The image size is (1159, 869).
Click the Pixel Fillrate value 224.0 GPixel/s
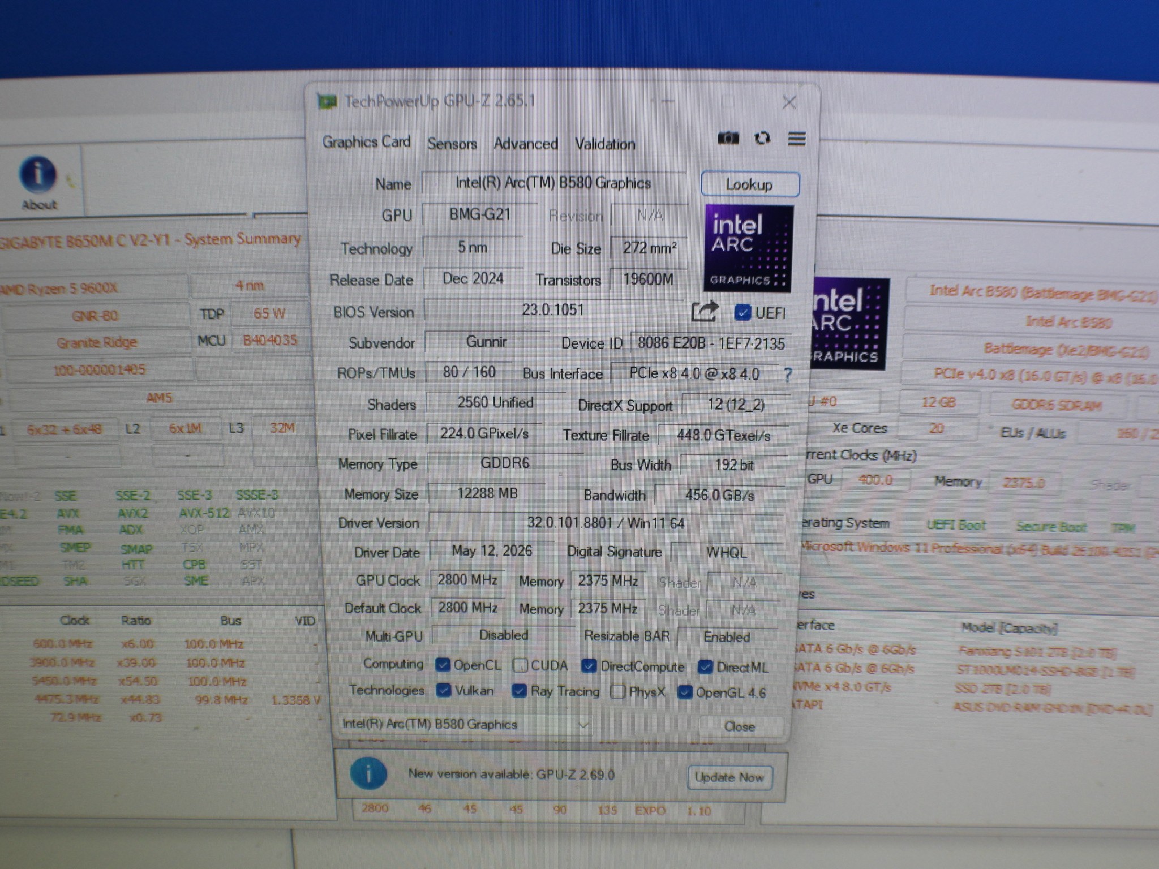click(x=484, y=433)
